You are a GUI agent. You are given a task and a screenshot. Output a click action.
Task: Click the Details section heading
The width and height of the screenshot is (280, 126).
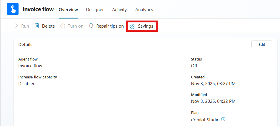[25, 45]
